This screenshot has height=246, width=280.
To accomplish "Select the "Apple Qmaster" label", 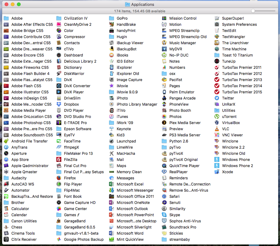I will [24, 172].
